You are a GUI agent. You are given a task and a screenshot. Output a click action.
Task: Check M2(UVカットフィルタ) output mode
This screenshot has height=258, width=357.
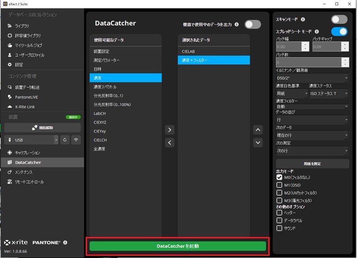click(279, 192)
